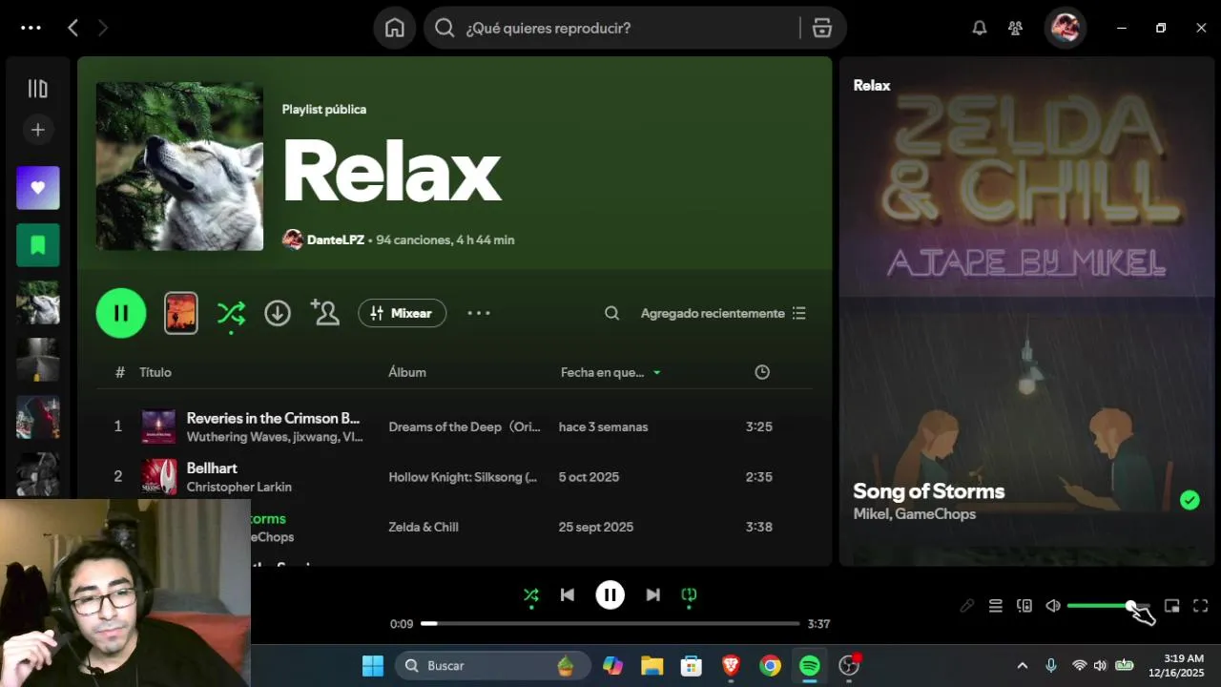The width and height of the screenshot is (1221, 687).
Task: Click the search field ¿Qué quieres reproducir?
Action: [610, 28]
